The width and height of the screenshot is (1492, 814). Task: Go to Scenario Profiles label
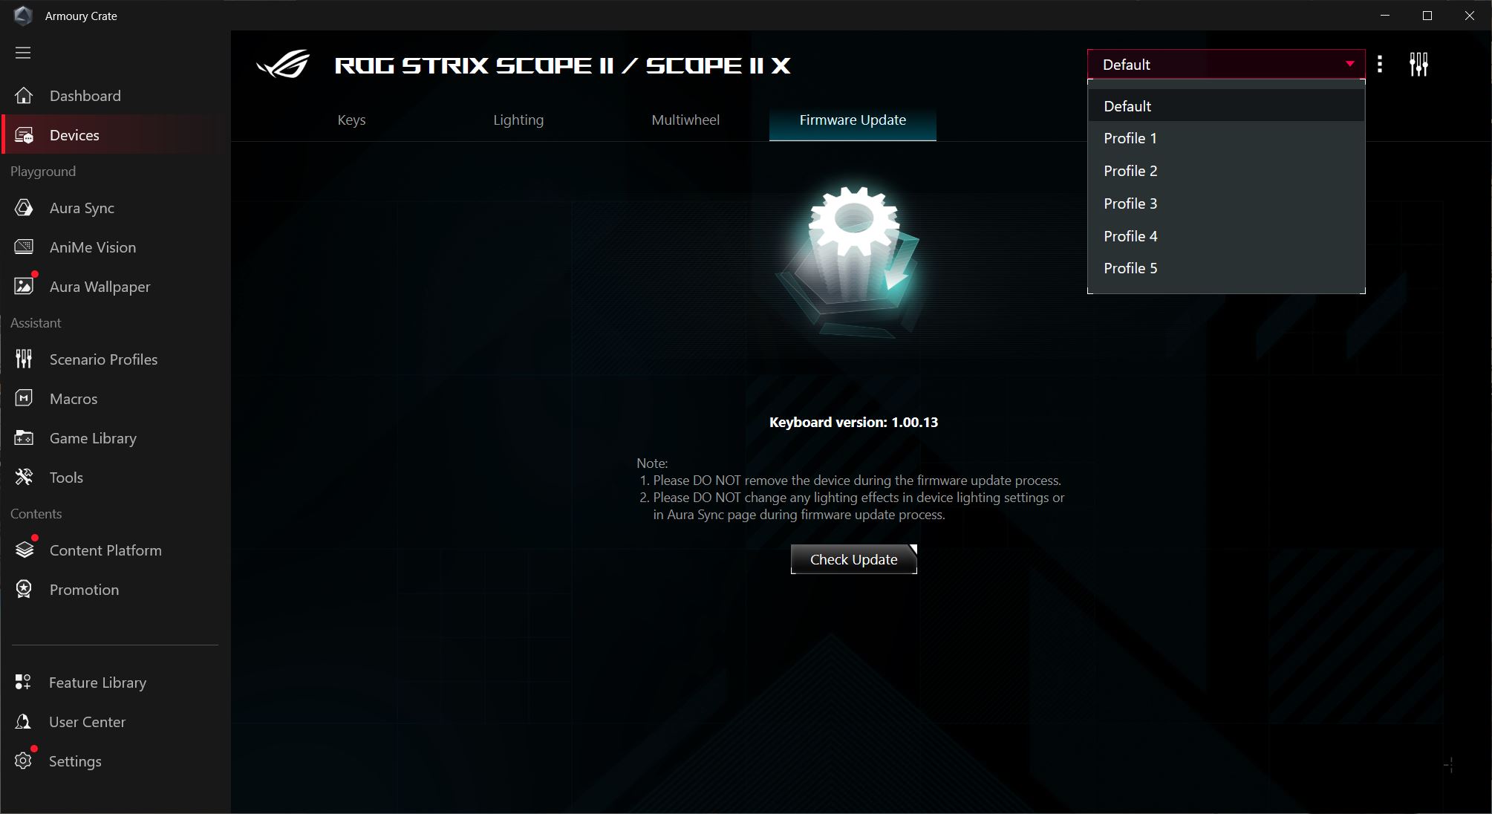point(103,359)
